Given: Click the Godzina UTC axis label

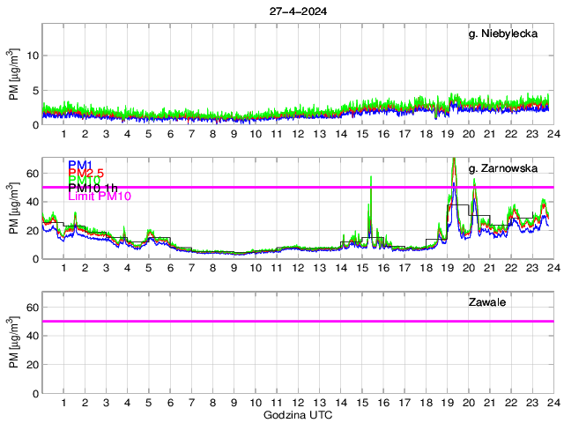Looking at the screenshot, I should [298, 414].
